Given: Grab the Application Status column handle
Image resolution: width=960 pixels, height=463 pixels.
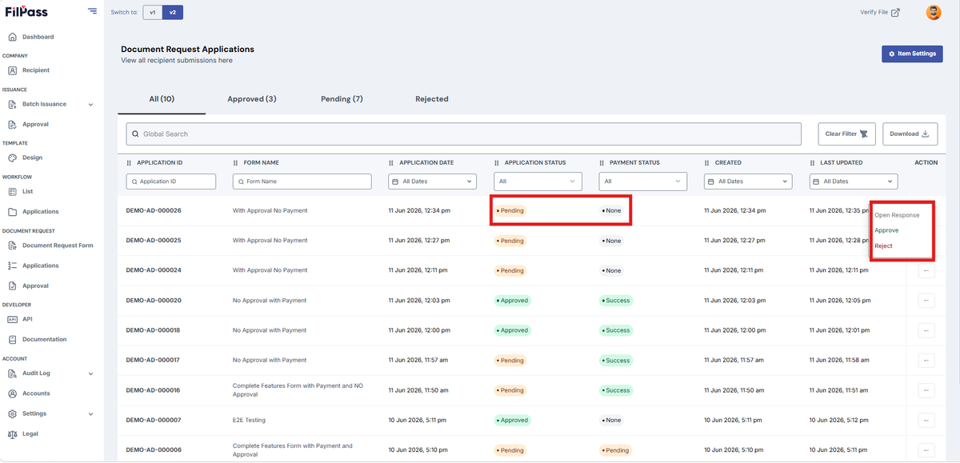Looking at the screenshot, I should pyautogui.click(x=497, y=163).
